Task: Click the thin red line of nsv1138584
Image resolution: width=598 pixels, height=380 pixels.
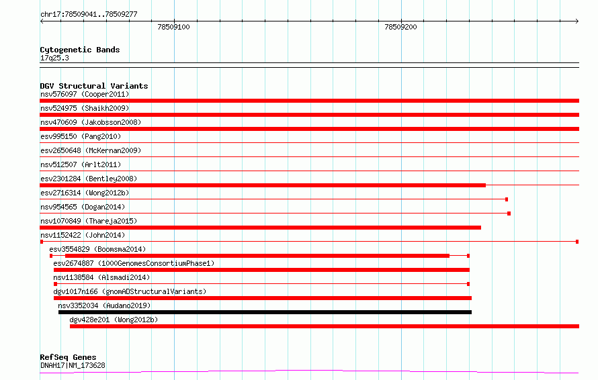Action: coord(261,284)
